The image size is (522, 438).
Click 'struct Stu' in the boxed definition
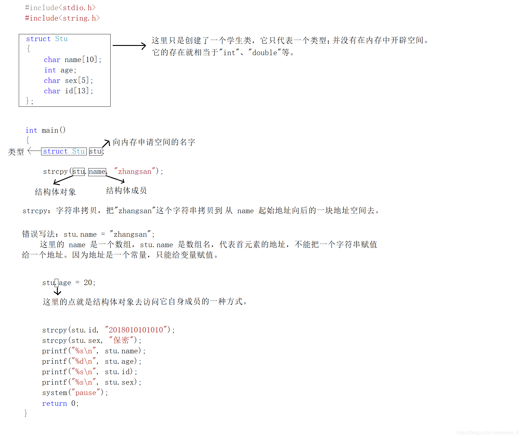click(x=47, y=39)
